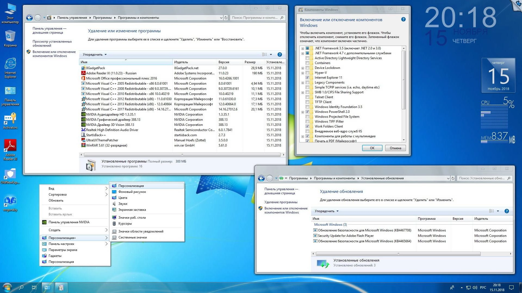Open Просмотр установленных обновлений link
Image resolution: width=522 pixels, height=293 pixels.
point(52,43)
